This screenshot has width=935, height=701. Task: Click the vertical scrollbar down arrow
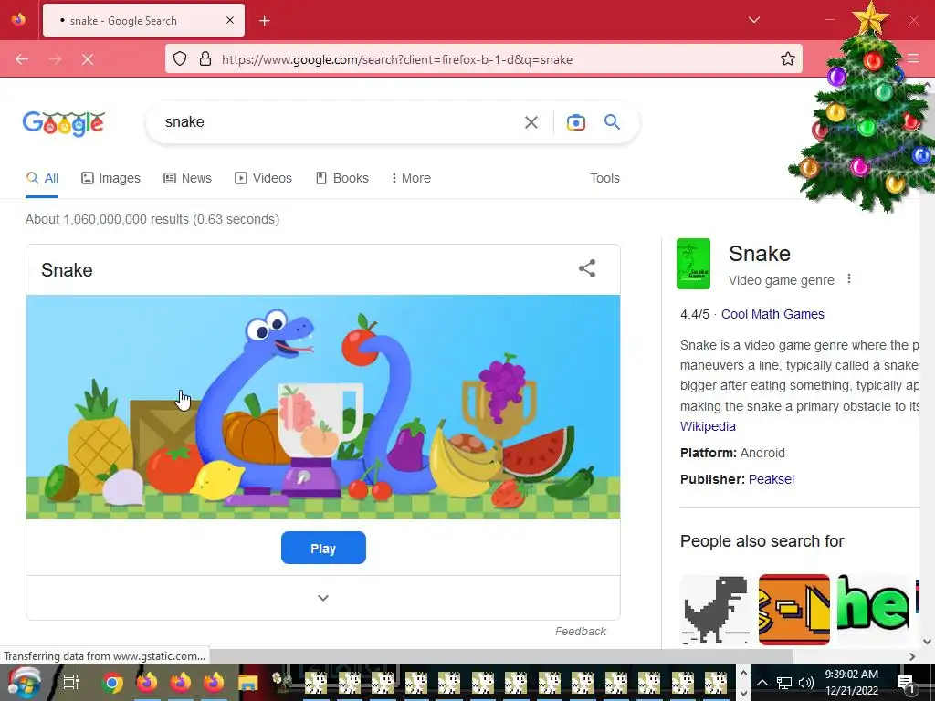(x=928, y=642)
